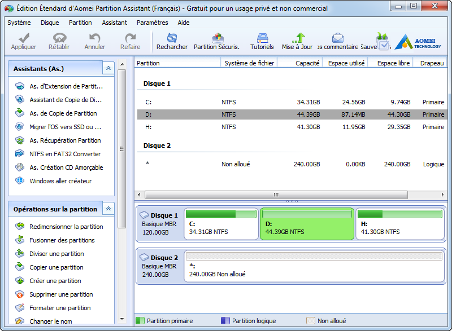Sort by Espace utilisé column
The height and width of the screenshot is (331, 452).
[345, 63]
